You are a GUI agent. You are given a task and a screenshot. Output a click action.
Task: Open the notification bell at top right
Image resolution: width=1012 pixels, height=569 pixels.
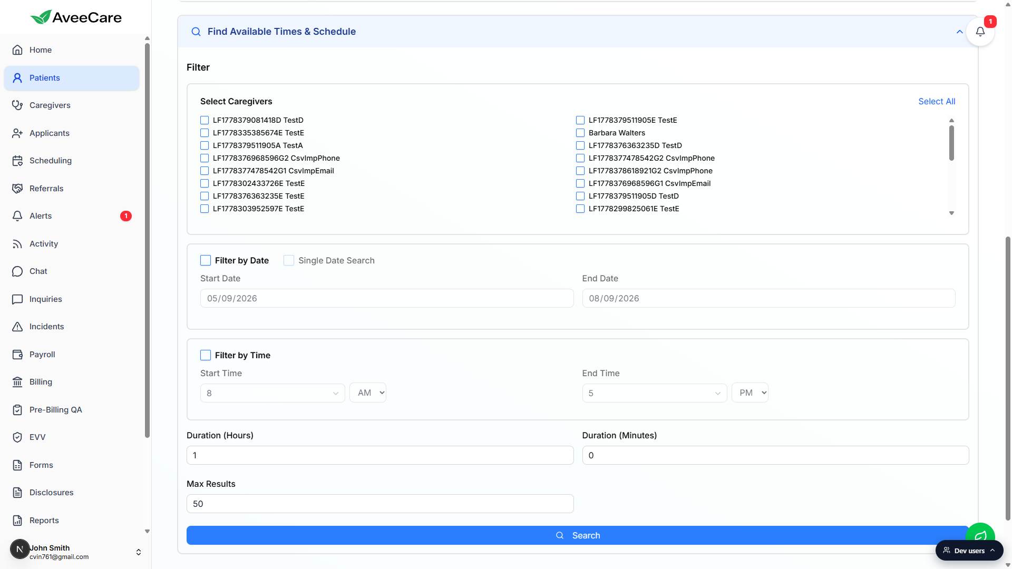tap(980, 32)
